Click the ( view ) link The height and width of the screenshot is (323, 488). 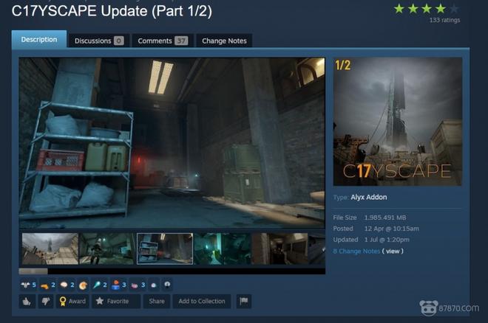(x=393, y=251)
